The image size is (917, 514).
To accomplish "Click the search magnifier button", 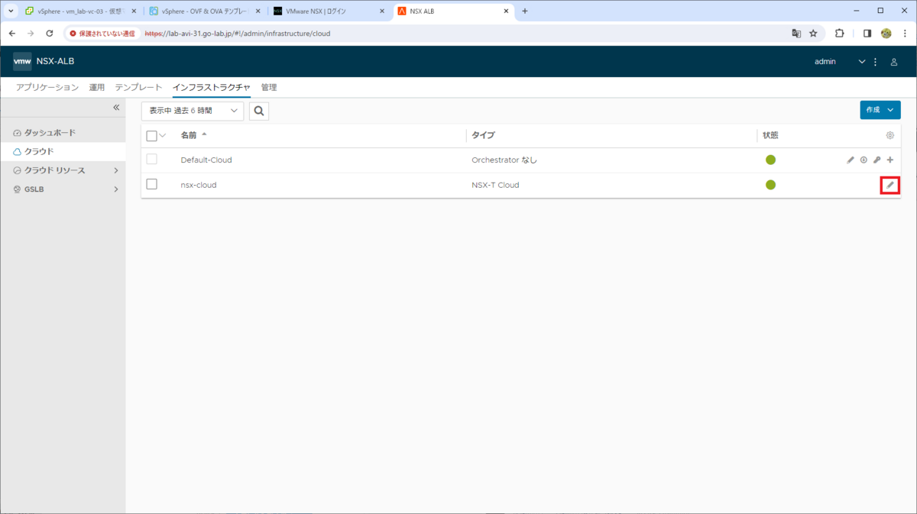I will click(259, 111).
